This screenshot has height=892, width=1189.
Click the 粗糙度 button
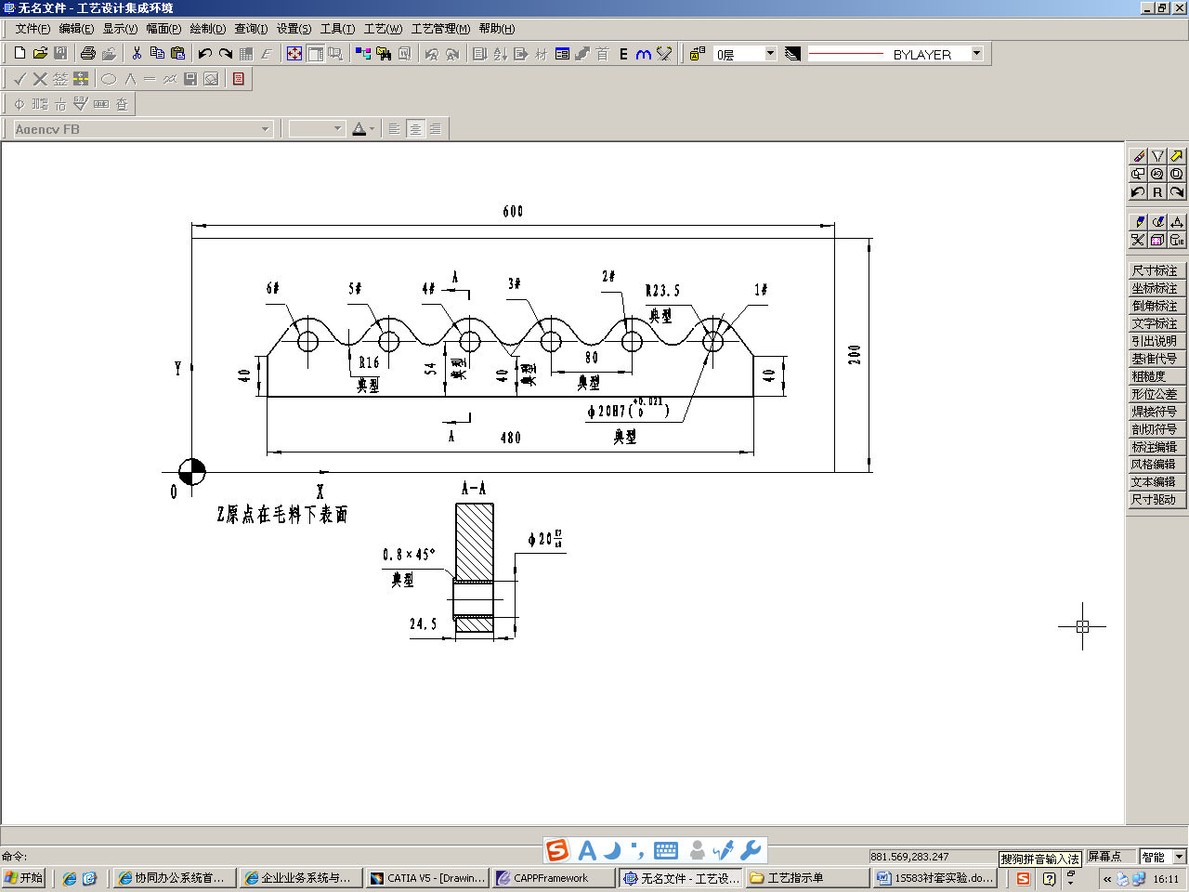[x=1156, y=376]
